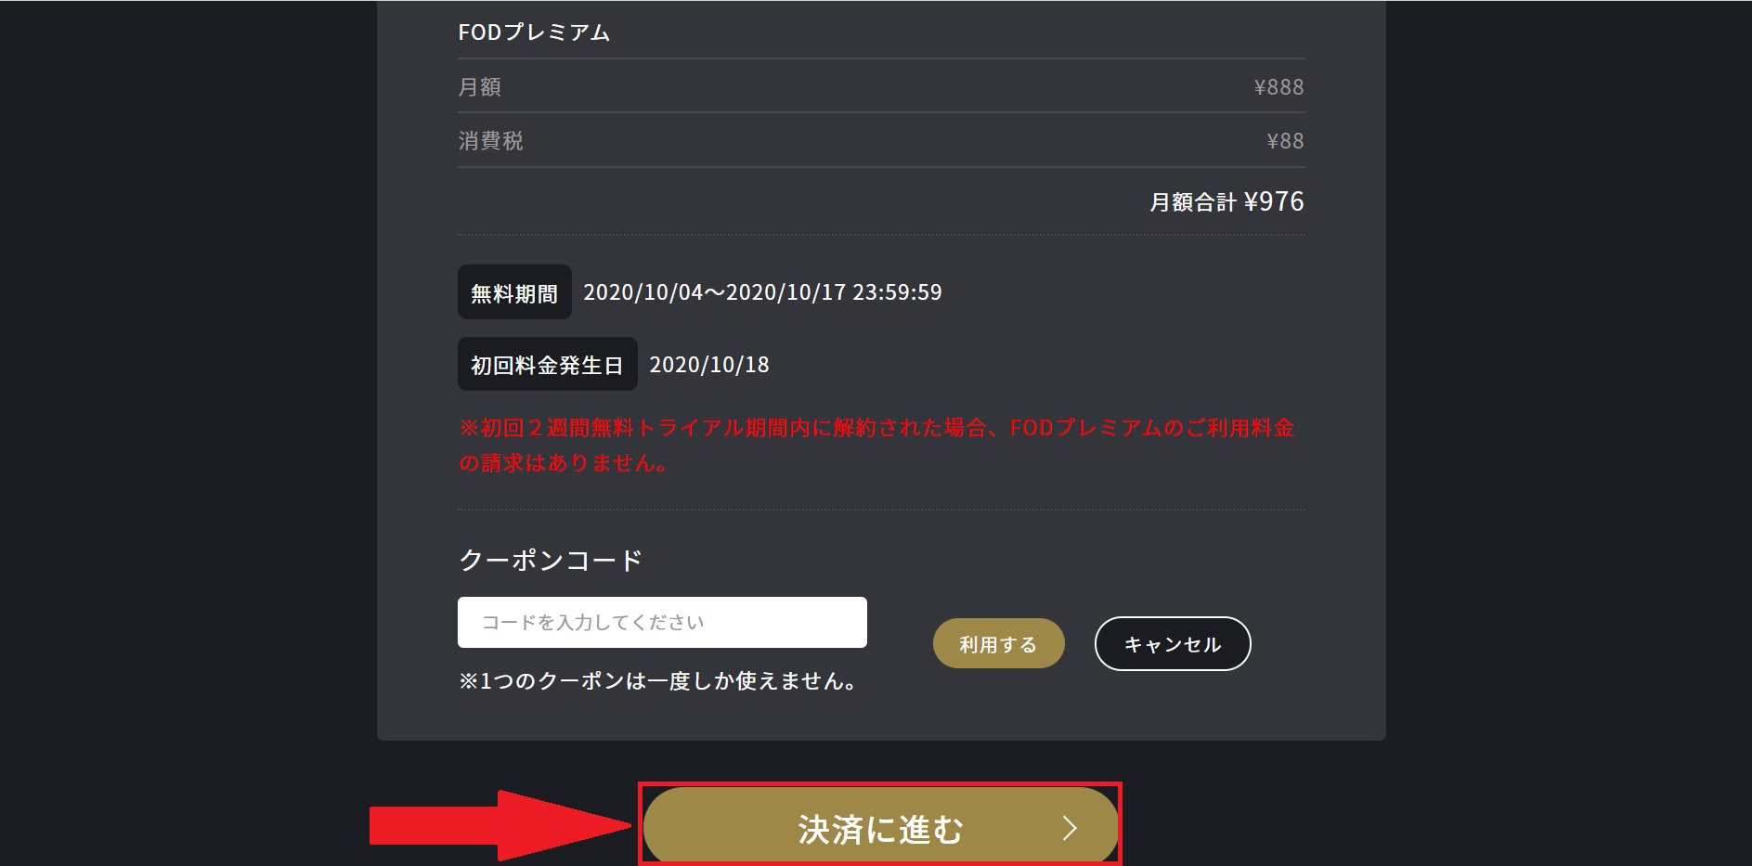Click the one-time coupon usage note

(657, 680)
